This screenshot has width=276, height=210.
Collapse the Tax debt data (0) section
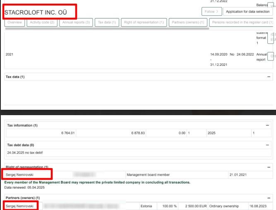[267, 145]
